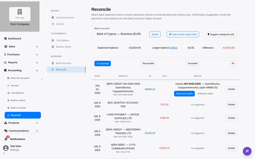
Task: Expand the Products menu chevron
Action: click(37, 123)
